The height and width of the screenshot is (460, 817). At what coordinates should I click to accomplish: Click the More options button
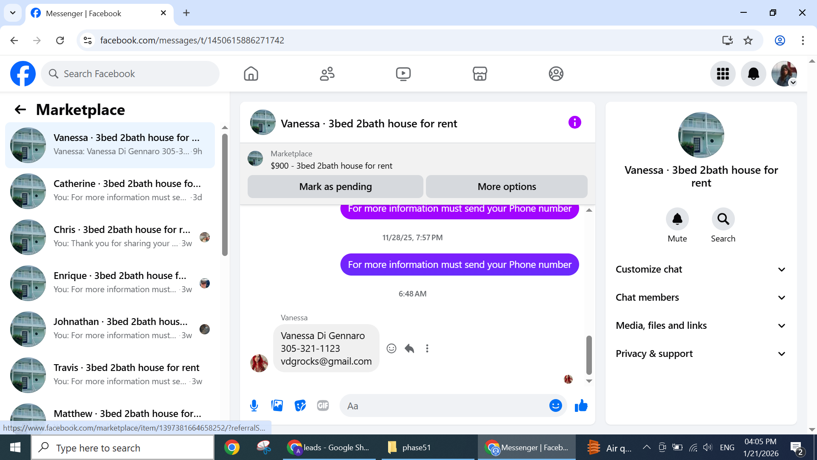tap(506, 187)
